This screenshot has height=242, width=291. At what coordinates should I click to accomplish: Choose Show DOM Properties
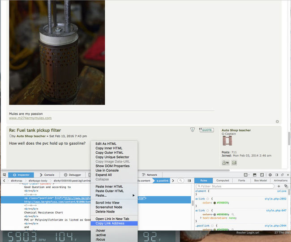point(114,166)
